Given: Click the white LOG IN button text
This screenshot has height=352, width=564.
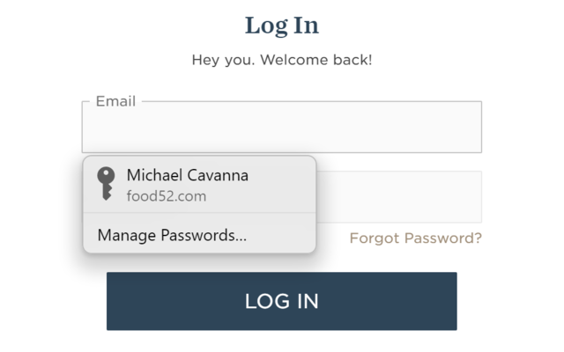Looking at the screenshot, I should click(282, 301).
